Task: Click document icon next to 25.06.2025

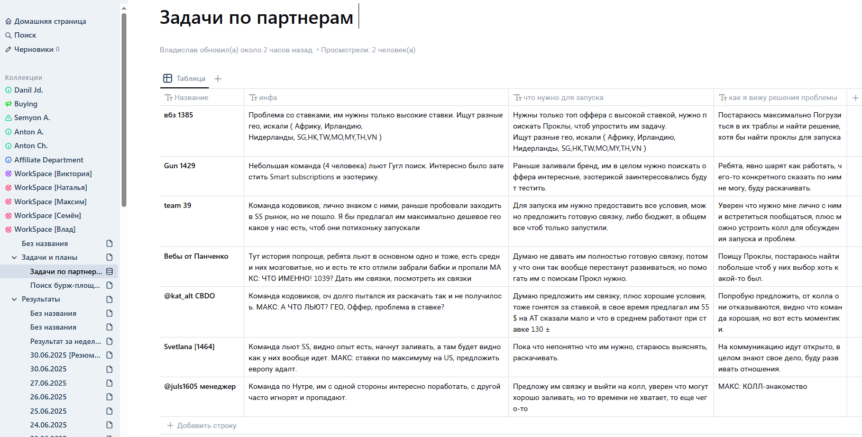Action: click(109, 411)
